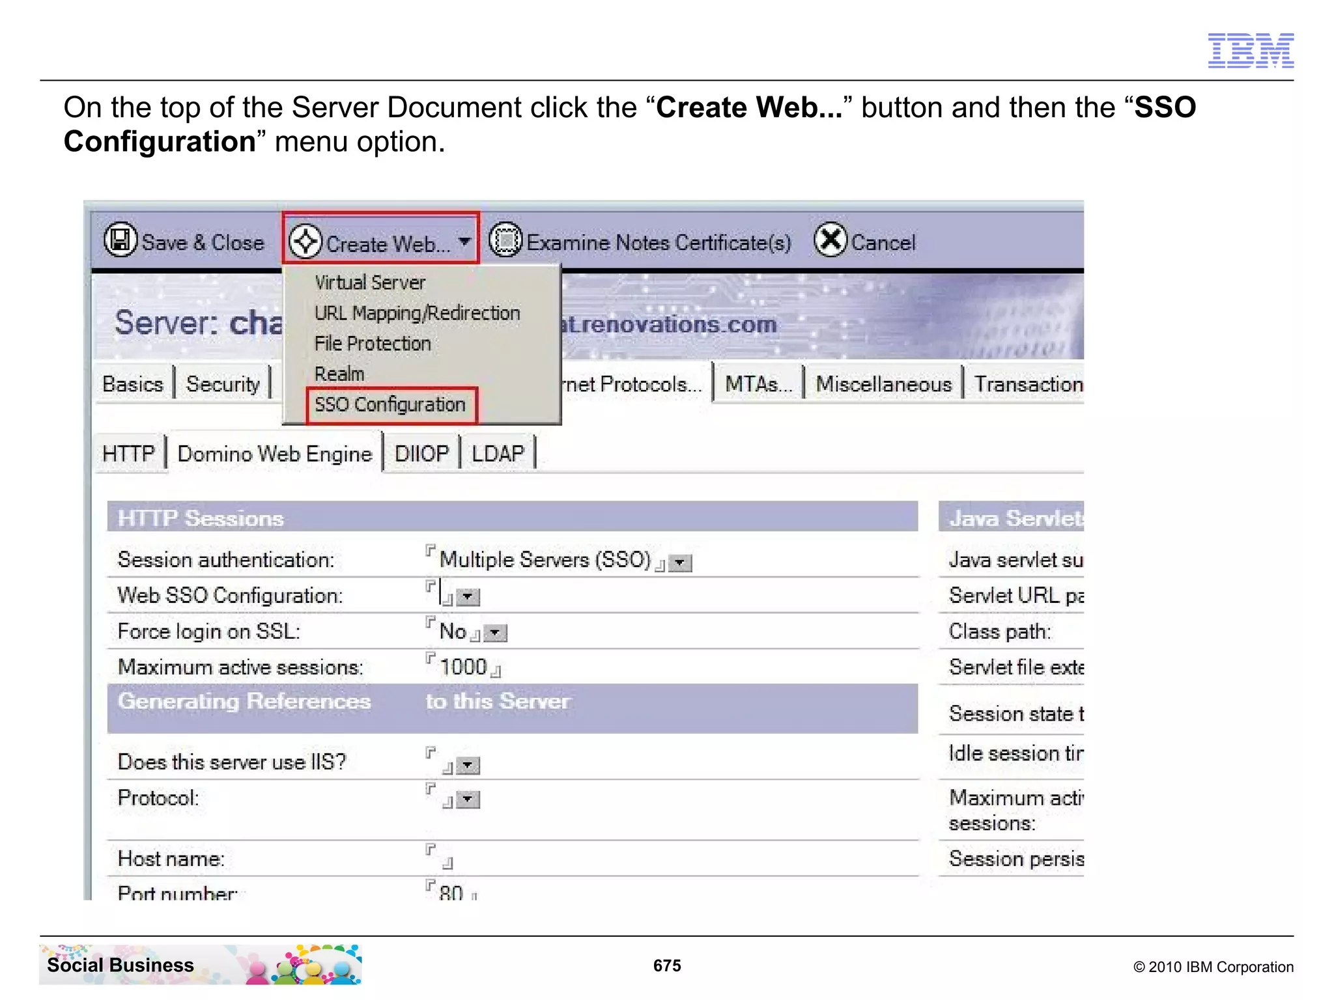Switch to the Basics tab
Image resolution: width=1334 pixels, height=1000 pixels.
point(133,384)
